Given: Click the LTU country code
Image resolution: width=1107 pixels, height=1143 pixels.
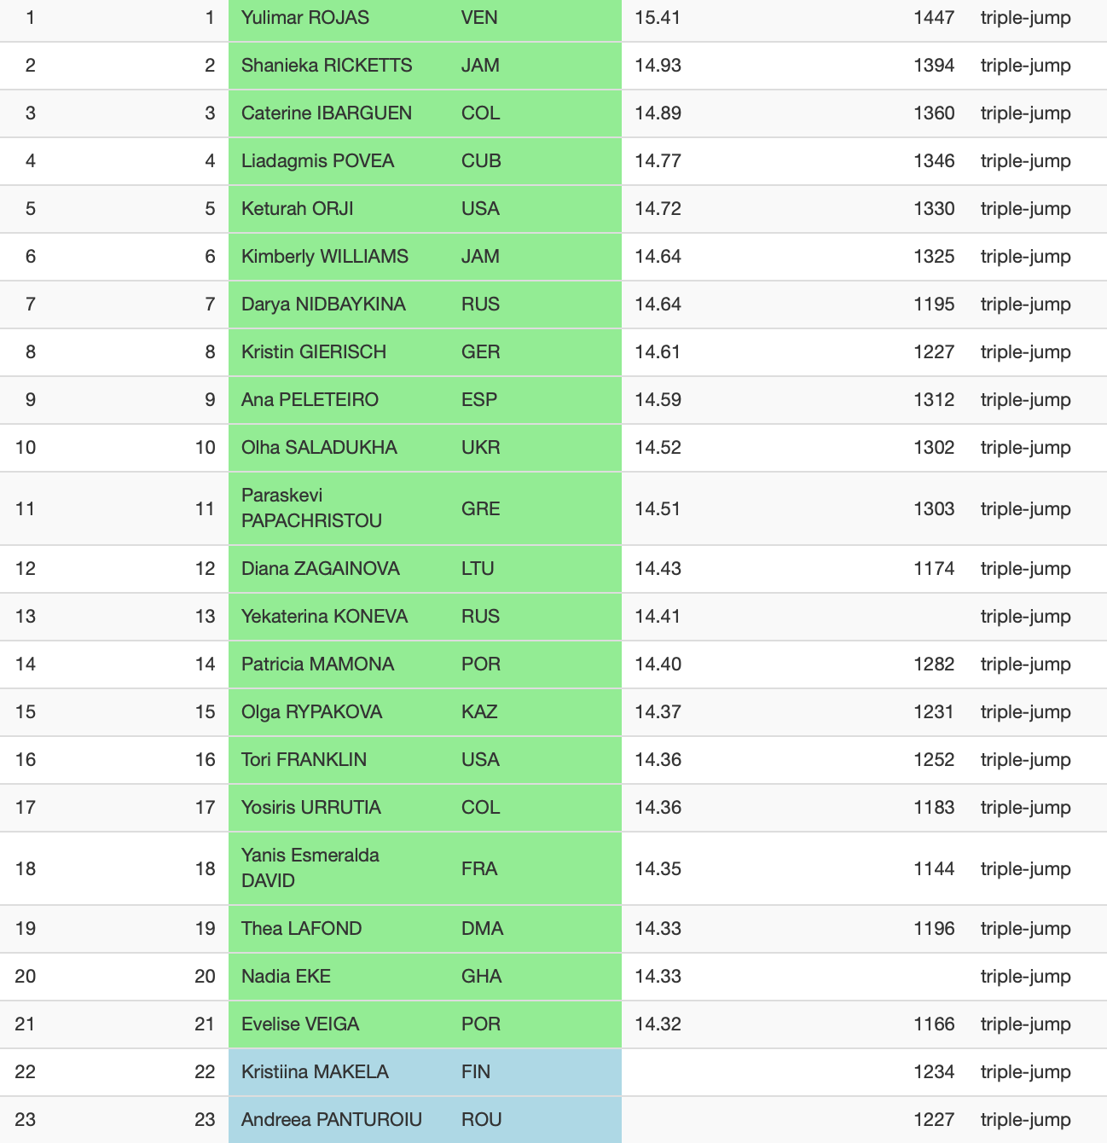Looking at the screenshot, I should click(478, 569).
